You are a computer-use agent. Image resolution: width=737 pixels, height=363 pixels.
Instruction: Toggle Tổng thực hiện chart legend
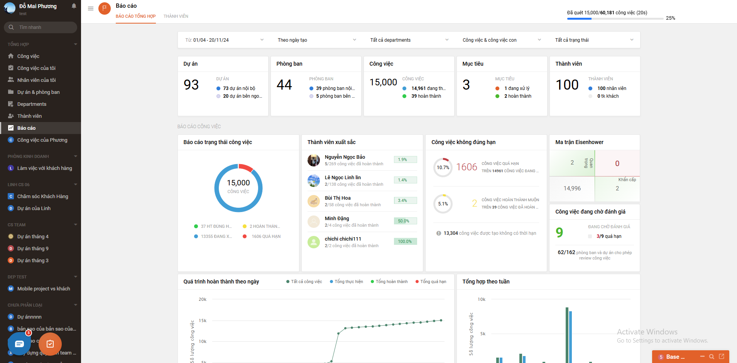click(x=347, y=282)
